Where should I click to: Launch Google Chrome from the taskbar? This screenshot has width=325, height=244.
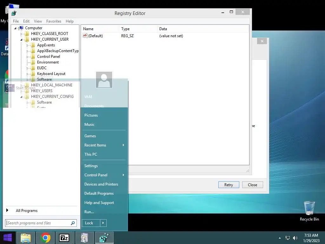coord(45,238)
